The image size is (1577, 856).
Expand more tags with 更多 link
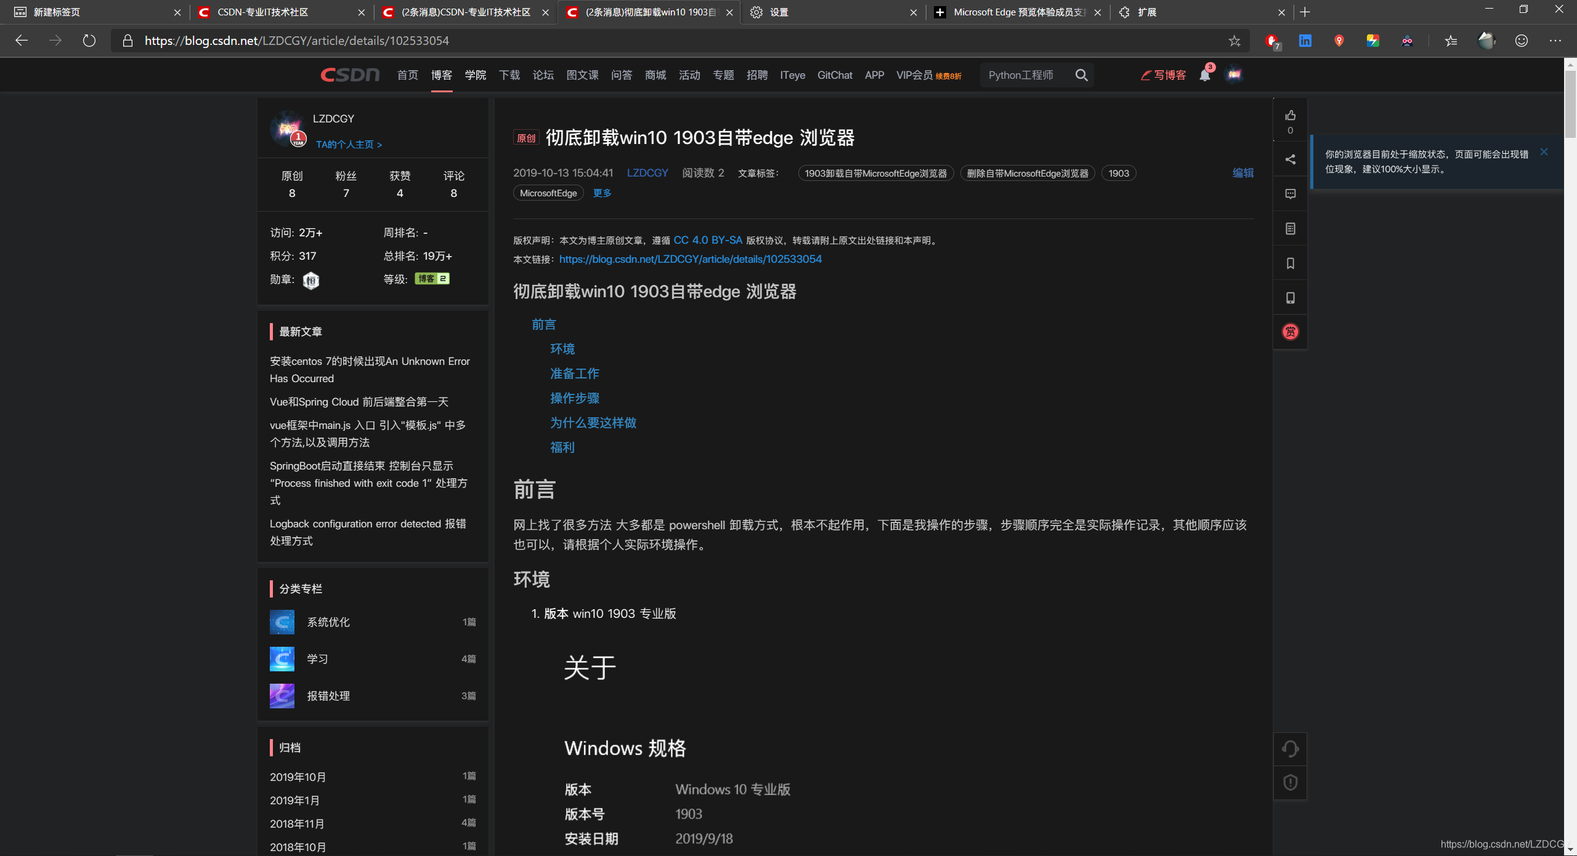[602, 193]
